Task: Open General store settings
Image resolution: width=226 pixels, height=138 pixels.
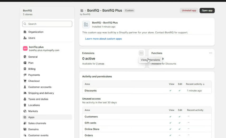Action: pyautogui.click(x=47, y=57)
